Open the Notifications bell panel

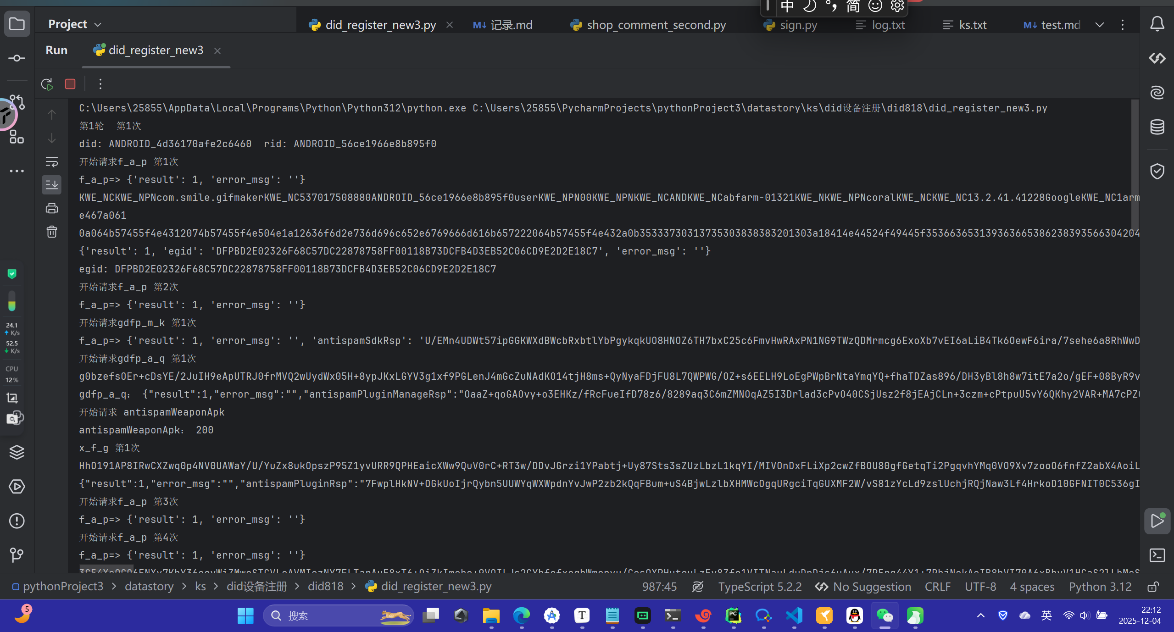pyautogui.click(x=1157, y=24)
